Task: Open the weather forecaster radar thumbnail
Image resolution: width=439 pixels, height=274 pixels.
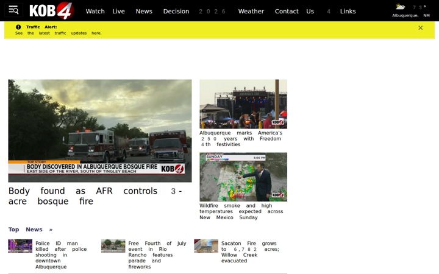Action: pyautogui.click(x=243, y=177)
